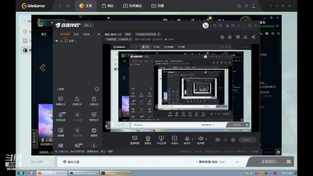Open the WeGame 先锋测试 tab
313x176 pixels.
pos(132,6)
